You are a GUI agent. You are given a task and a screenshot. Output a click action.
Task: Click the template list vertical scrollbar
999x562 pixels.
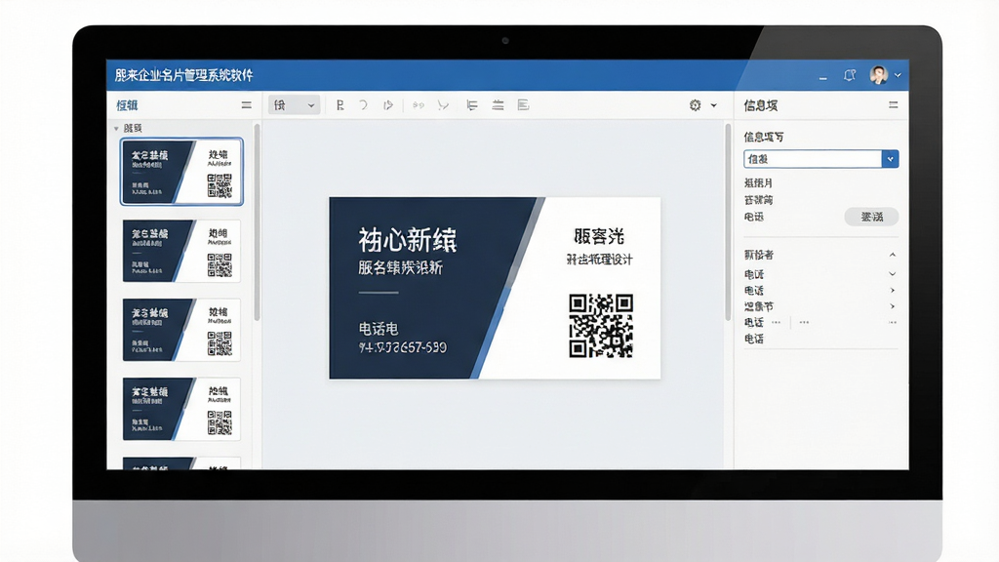257,221
